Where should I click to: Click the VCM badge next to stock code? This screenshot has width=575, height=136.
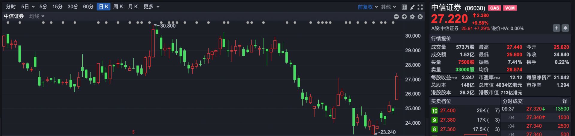pyautogui.click(x=510, y=8)
